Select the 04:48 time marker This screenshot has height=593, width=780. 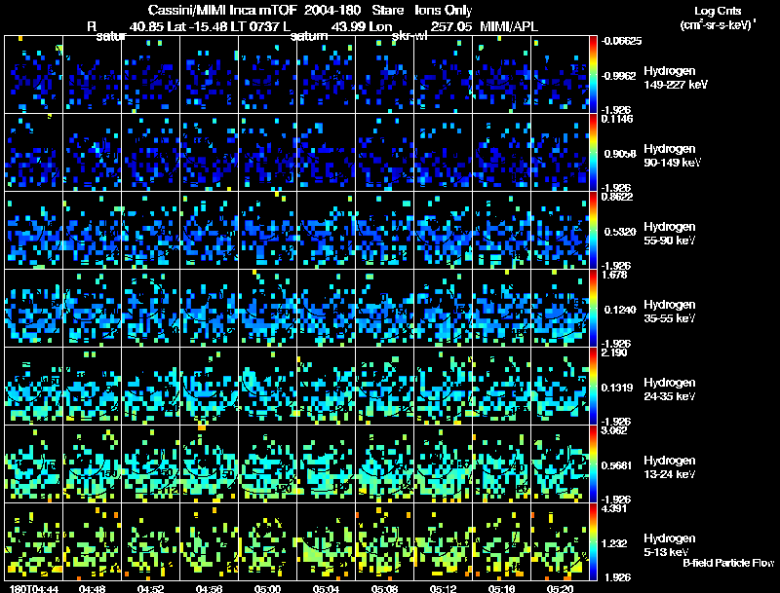pyautogui.click(x=92, y=588)
